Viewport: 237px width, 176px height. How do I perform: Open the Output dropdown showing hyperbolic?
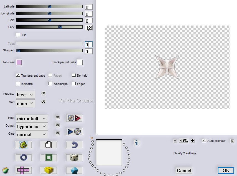[32, 126]
